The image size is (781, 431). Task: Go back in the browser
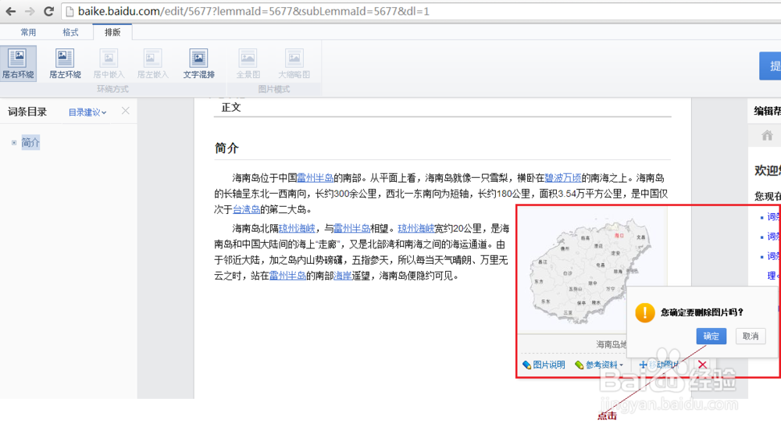pos(10,11)
